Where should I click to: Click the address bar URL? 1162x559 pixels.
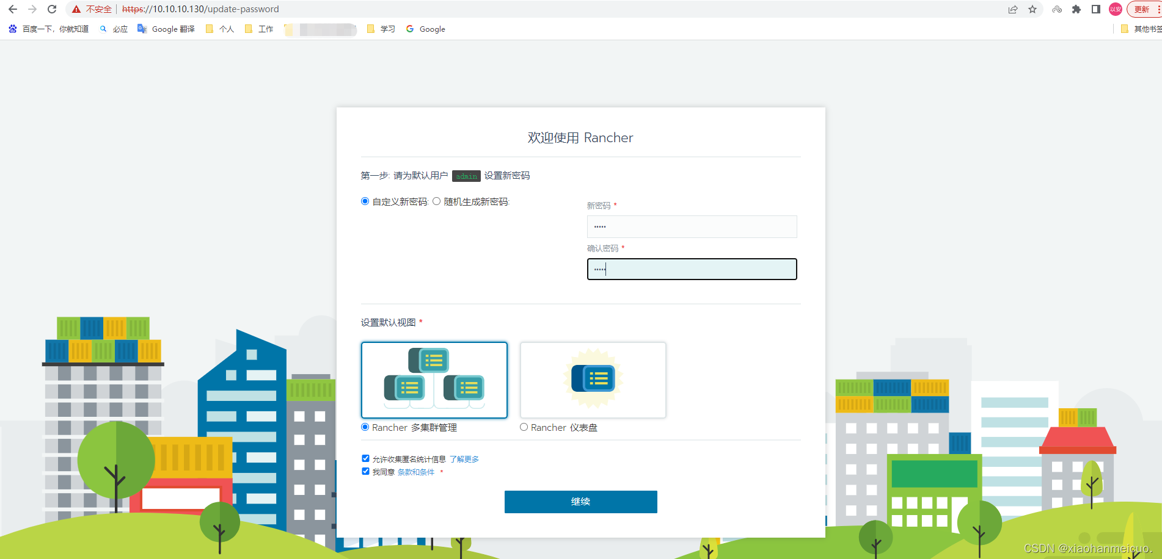click(200, 9)
